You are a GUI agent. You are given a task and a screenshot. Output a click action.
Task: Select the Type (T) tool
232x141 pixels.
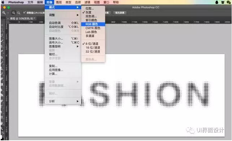pos(2,106)
